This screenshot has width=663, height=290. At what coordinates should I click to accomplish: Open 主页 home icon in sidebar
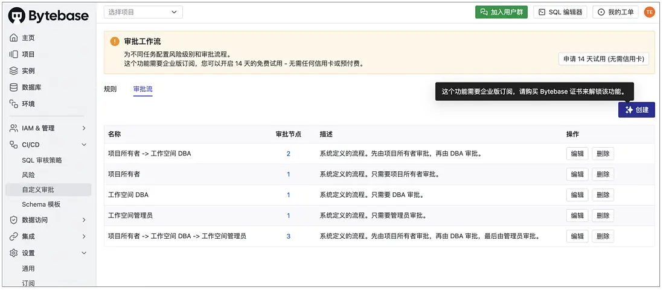pyautogui.click(x=13, y=38)
